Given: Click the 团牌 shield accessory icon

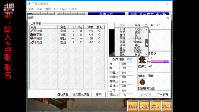Looking at the screenshot, I should [x=142, y=82].
